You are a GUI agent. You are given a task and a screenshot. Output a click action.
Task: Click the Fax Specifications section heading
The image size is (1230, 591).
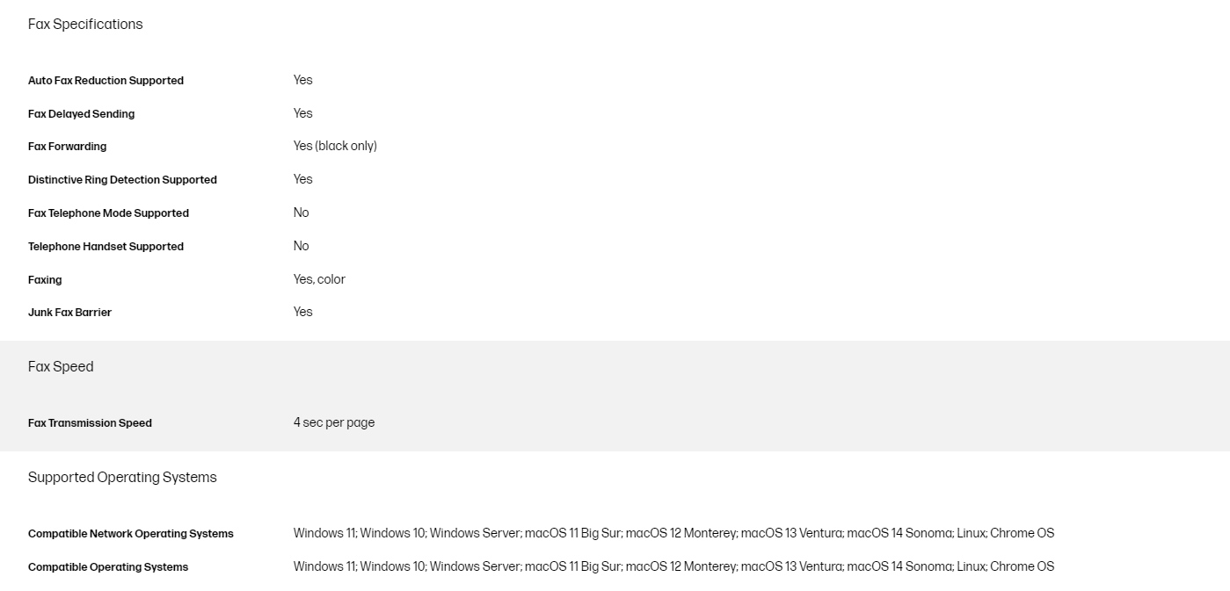pyautogui.click(x=85, y=25)
